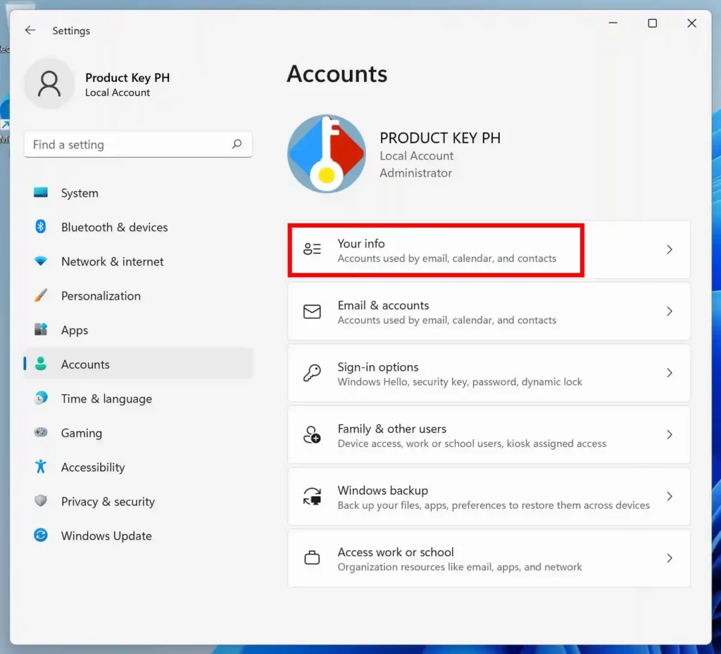The width and height of the screenshot is (721, 654).
Task: Click the Time & language clock-globe icon
Action: click(40, 397)
